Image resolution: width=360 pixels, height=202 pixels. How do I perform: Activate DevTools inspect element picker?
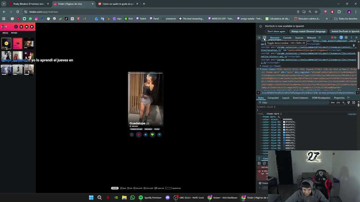point(259,38)
